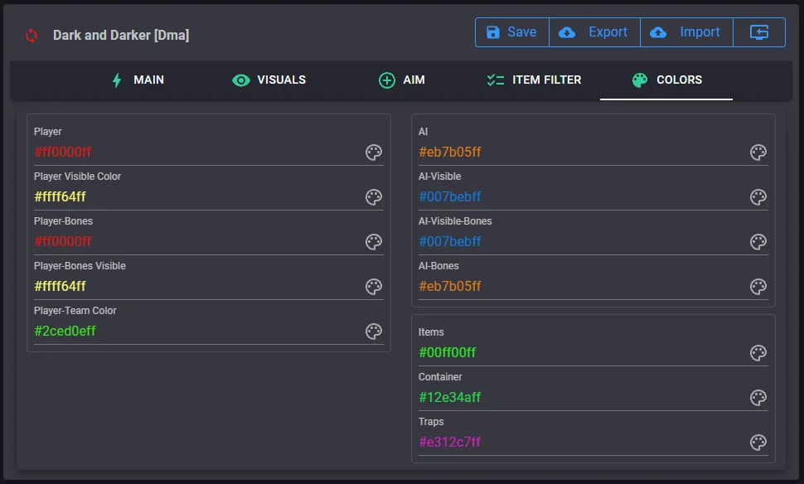Click the Export button
Image resolution: width=804 pixels, height=484 pixels.
594,32
